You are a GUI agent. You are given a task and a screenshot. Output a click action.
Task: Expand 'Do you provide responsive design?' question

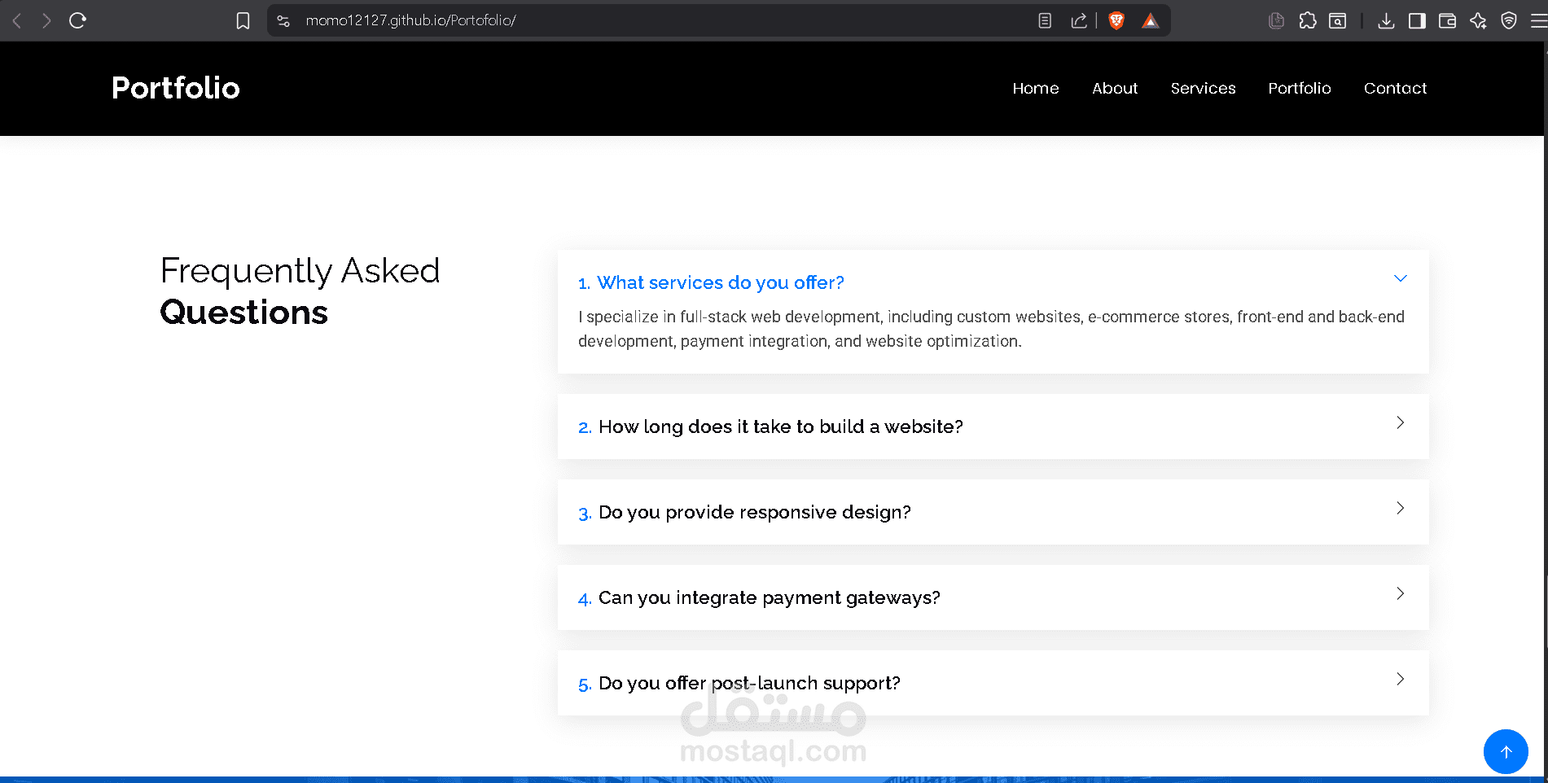993,512
